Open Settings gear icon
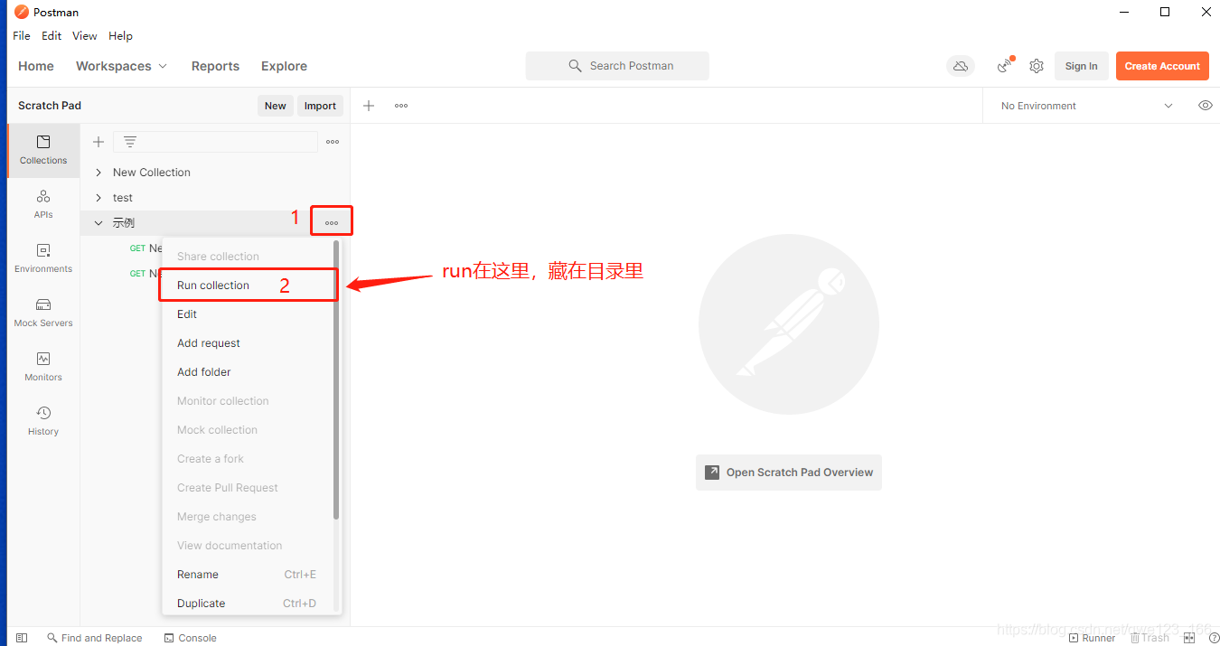 1037,66
